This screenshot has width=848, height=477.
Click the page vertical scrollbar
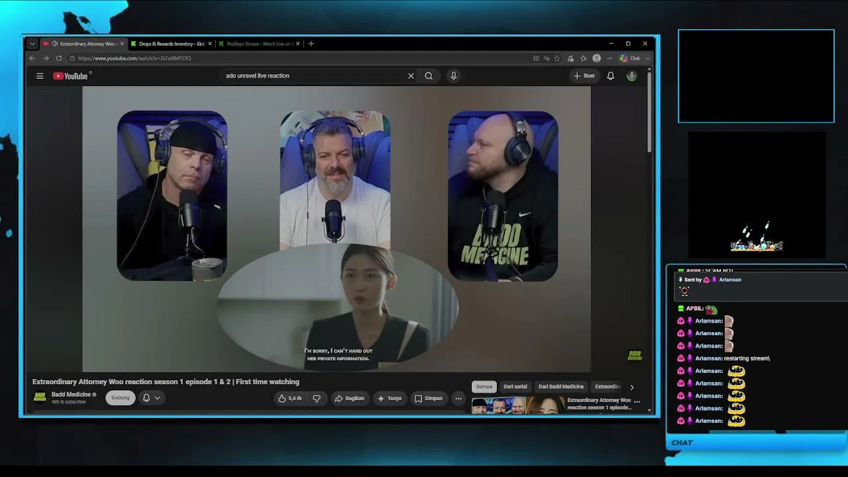[x=649, y=111]
